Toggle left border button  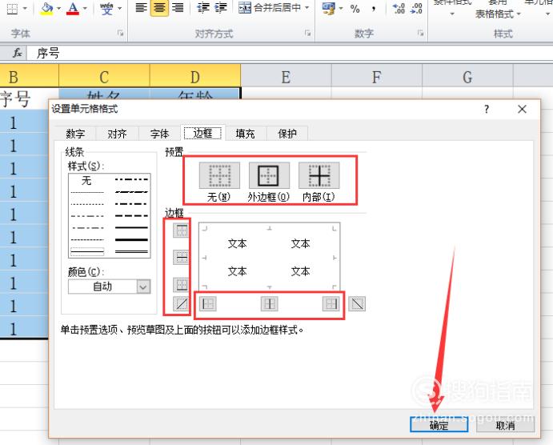click(x=208, y=303)
